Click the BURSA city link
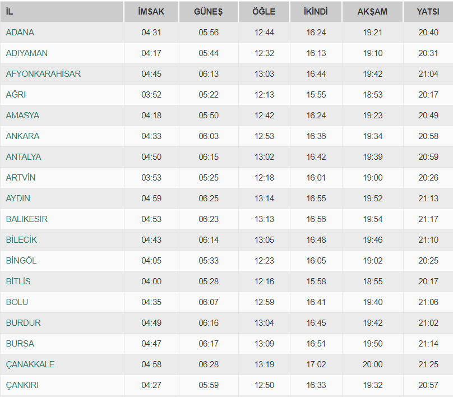 pyautogui.click(x=20, y=344)
